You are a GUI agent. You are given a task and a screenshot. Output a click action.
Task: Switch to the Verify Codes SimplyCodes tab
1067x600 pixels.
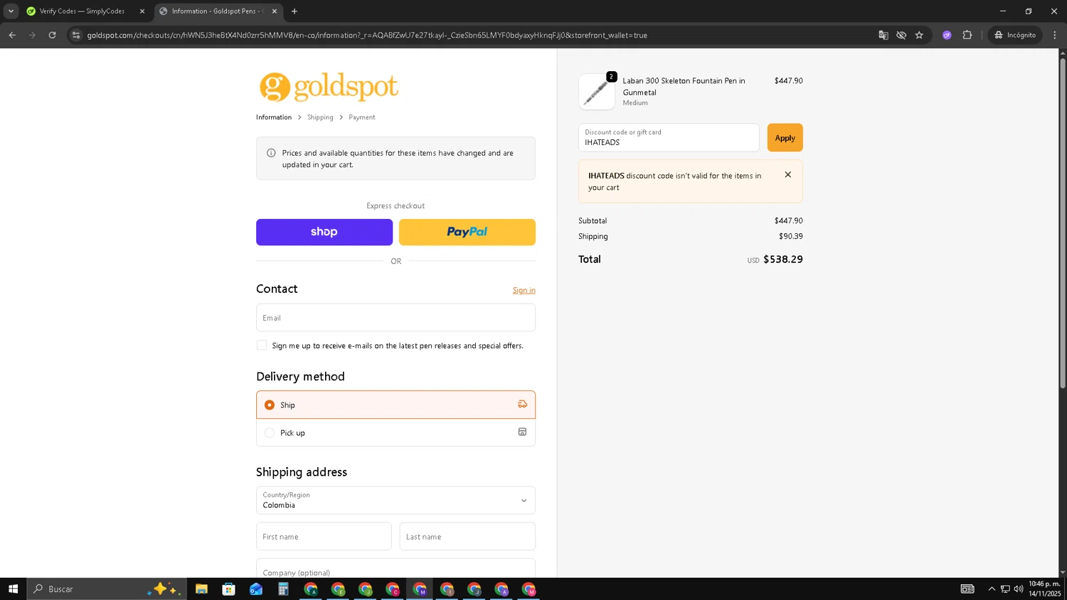pos(82,11)
